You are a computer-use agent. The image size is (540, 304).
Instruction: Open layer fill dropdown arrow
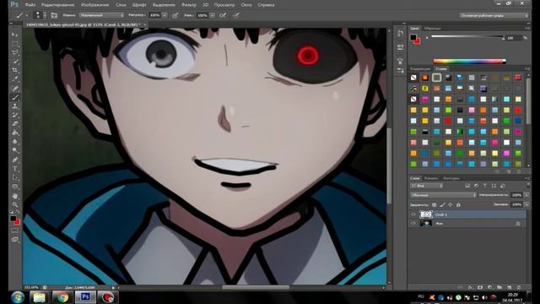[526, 204]
